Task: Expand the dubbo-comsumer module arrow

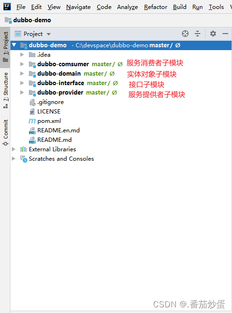Action: coord(22,64)
